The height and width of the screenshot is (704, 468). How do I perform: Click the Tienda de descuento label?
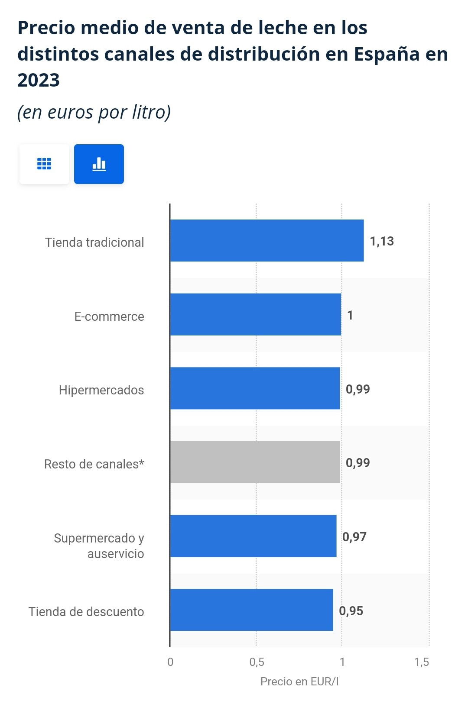pos(86,612)
